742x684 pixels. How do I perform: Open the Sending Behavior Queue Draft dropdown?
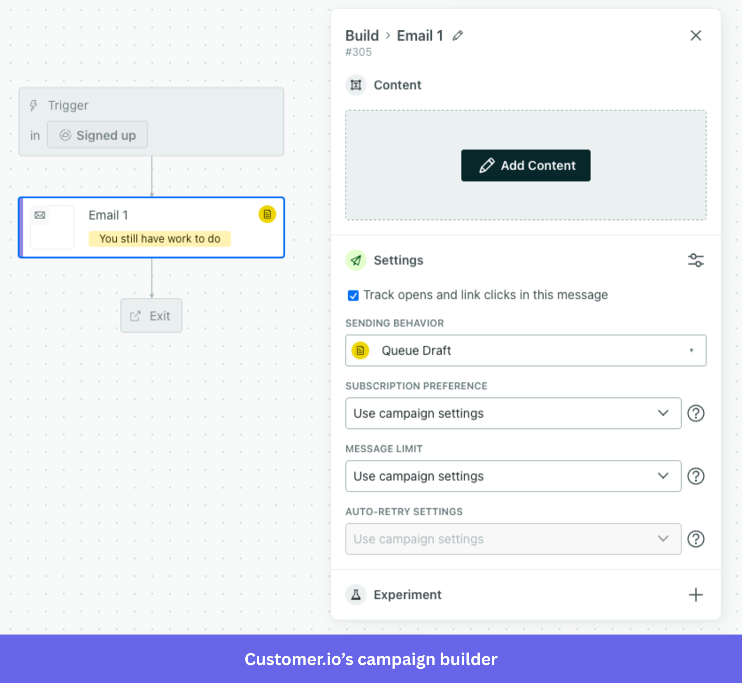[526, 350]
